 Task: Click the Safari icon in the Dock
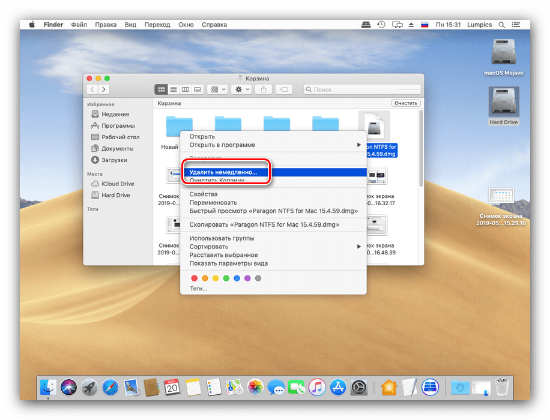click(110, 387)
